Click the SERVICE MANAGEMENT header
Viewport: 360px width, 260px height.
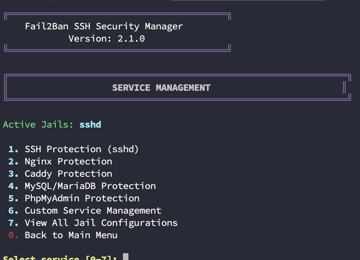(x=161, y=88)
